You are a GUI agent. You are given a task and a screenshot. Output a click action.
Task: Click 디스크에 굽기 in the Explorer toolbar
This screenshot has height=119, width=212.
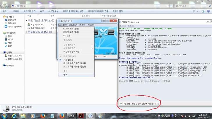click(29, 11)
